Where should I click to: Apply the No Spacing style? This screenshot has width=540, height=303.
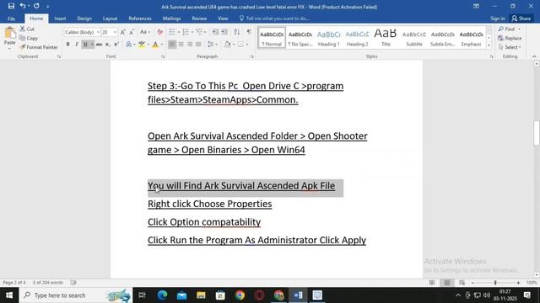click(300, 38)
